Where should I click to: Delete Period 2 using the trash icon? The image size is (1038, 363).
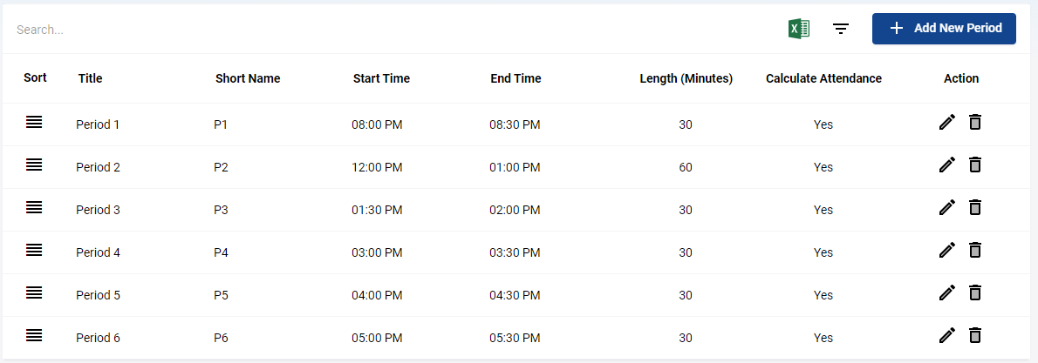pos(974,165)
